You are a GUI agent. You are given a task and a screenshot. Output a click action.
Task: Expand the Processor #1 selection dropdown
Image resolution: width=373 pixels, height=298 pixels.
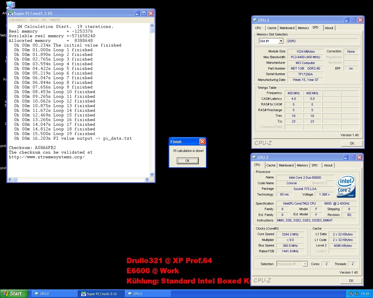point(305,264)
